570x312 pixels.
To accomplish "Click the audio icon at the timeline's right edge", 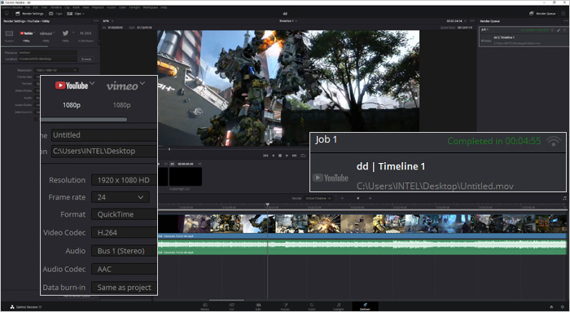I will [x=564, y=198].
